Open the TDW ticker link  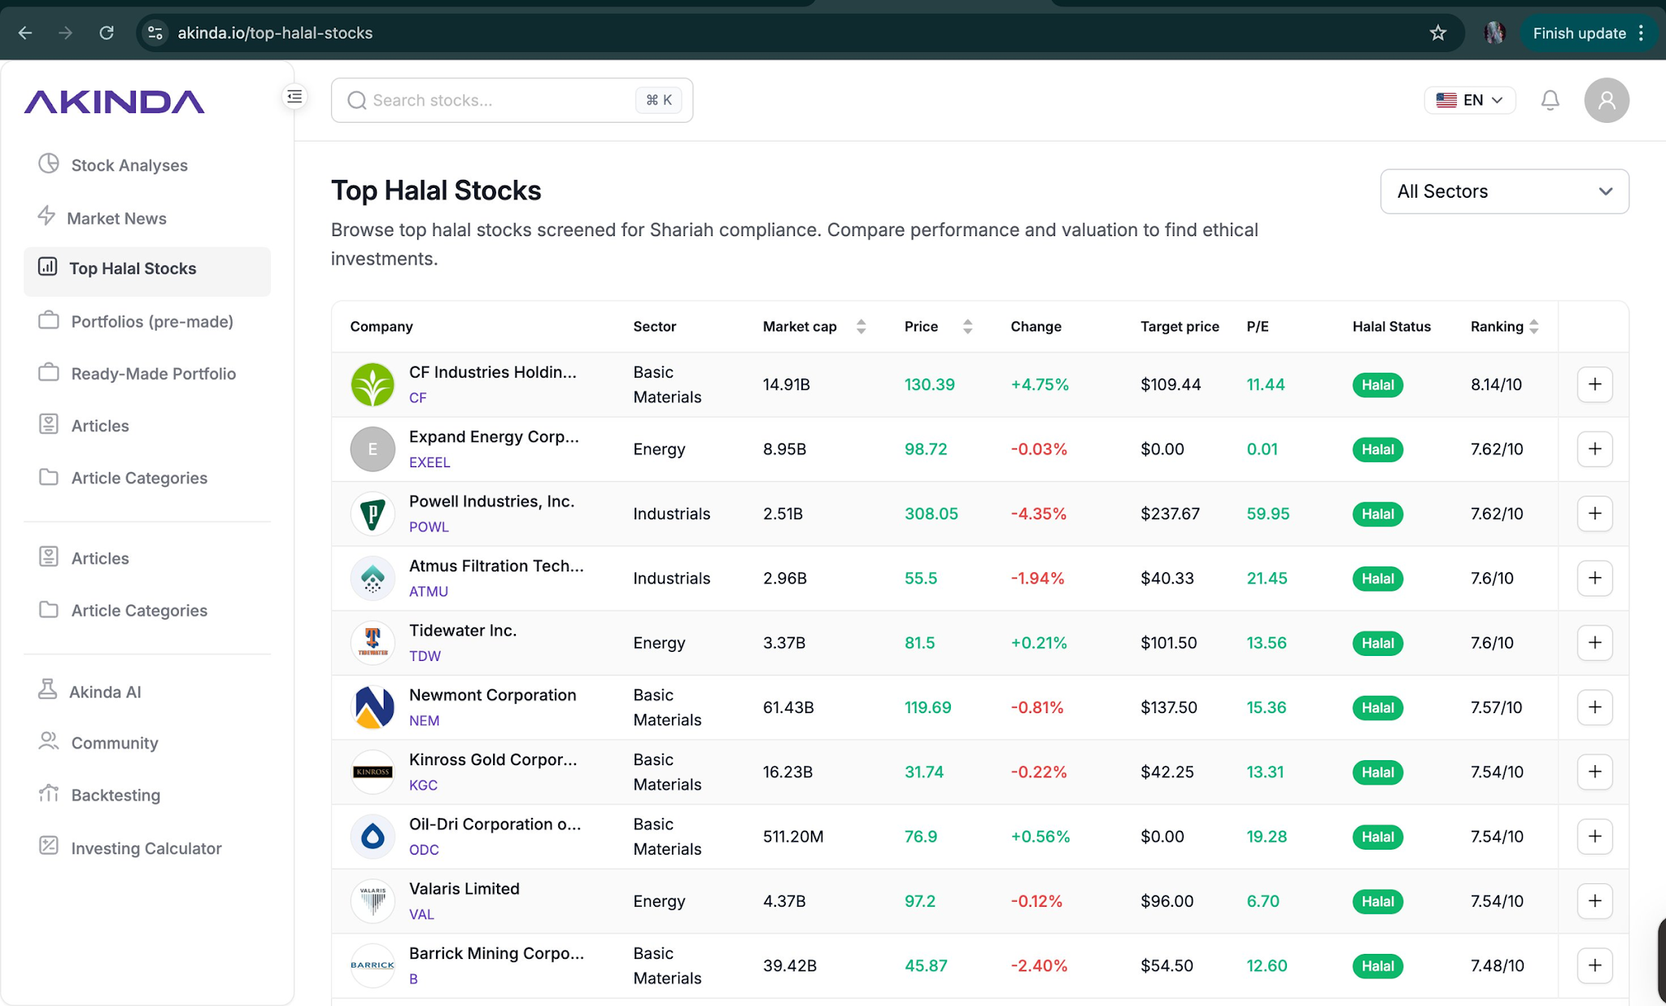(425, 656)
